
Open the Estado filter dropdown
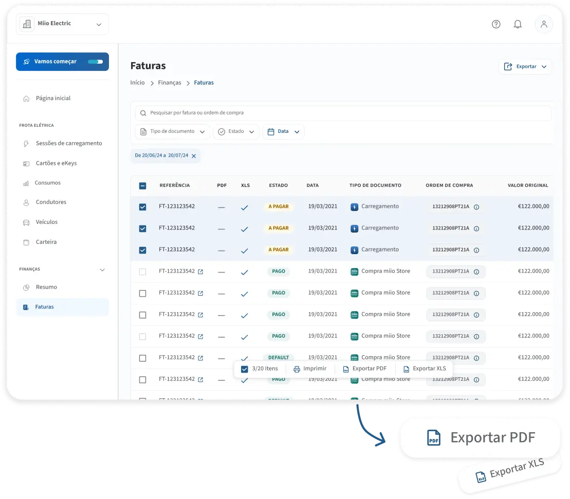click(x=236, y=131)
